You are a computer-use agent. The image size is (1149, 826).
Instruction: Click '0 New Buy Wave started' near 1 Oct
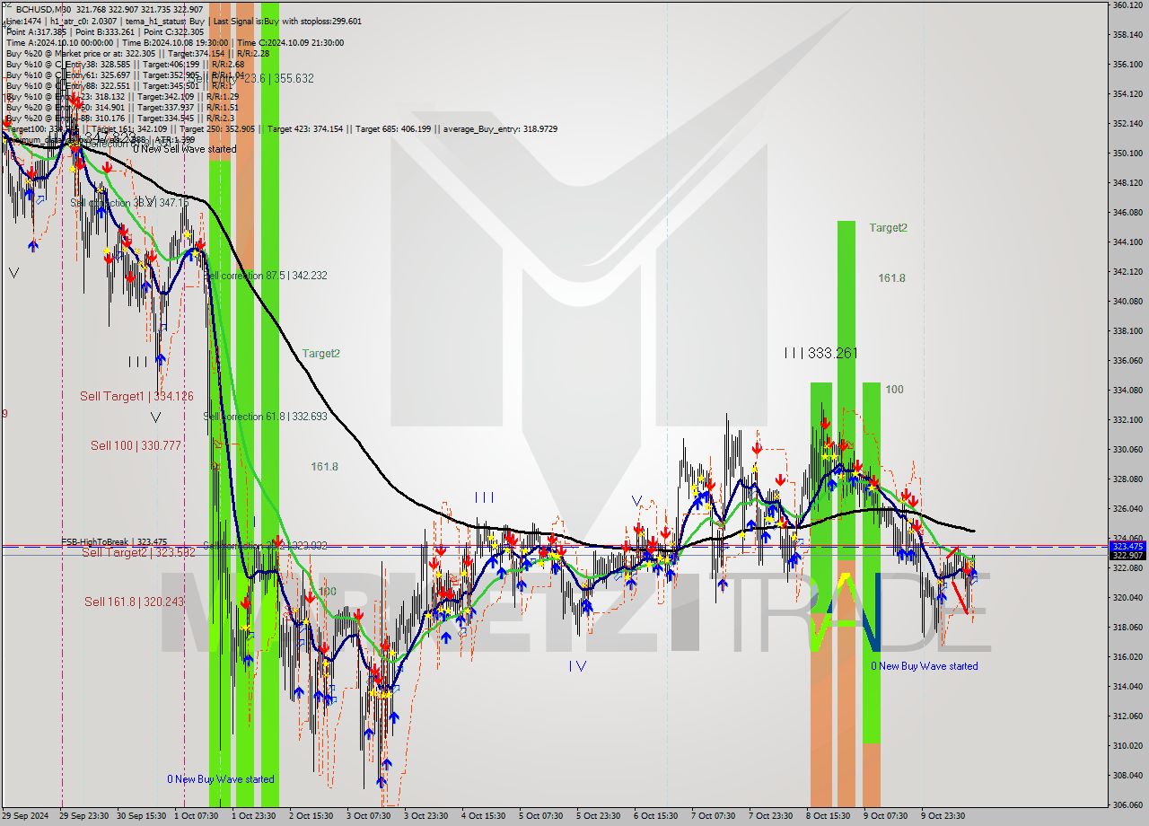click(221, 779)
